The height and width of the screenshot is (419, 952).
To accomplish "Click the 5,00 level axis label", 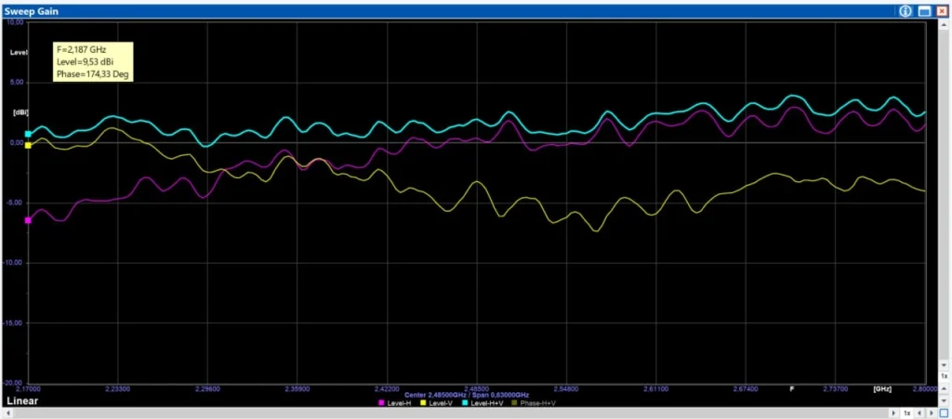I will point(15,83).
